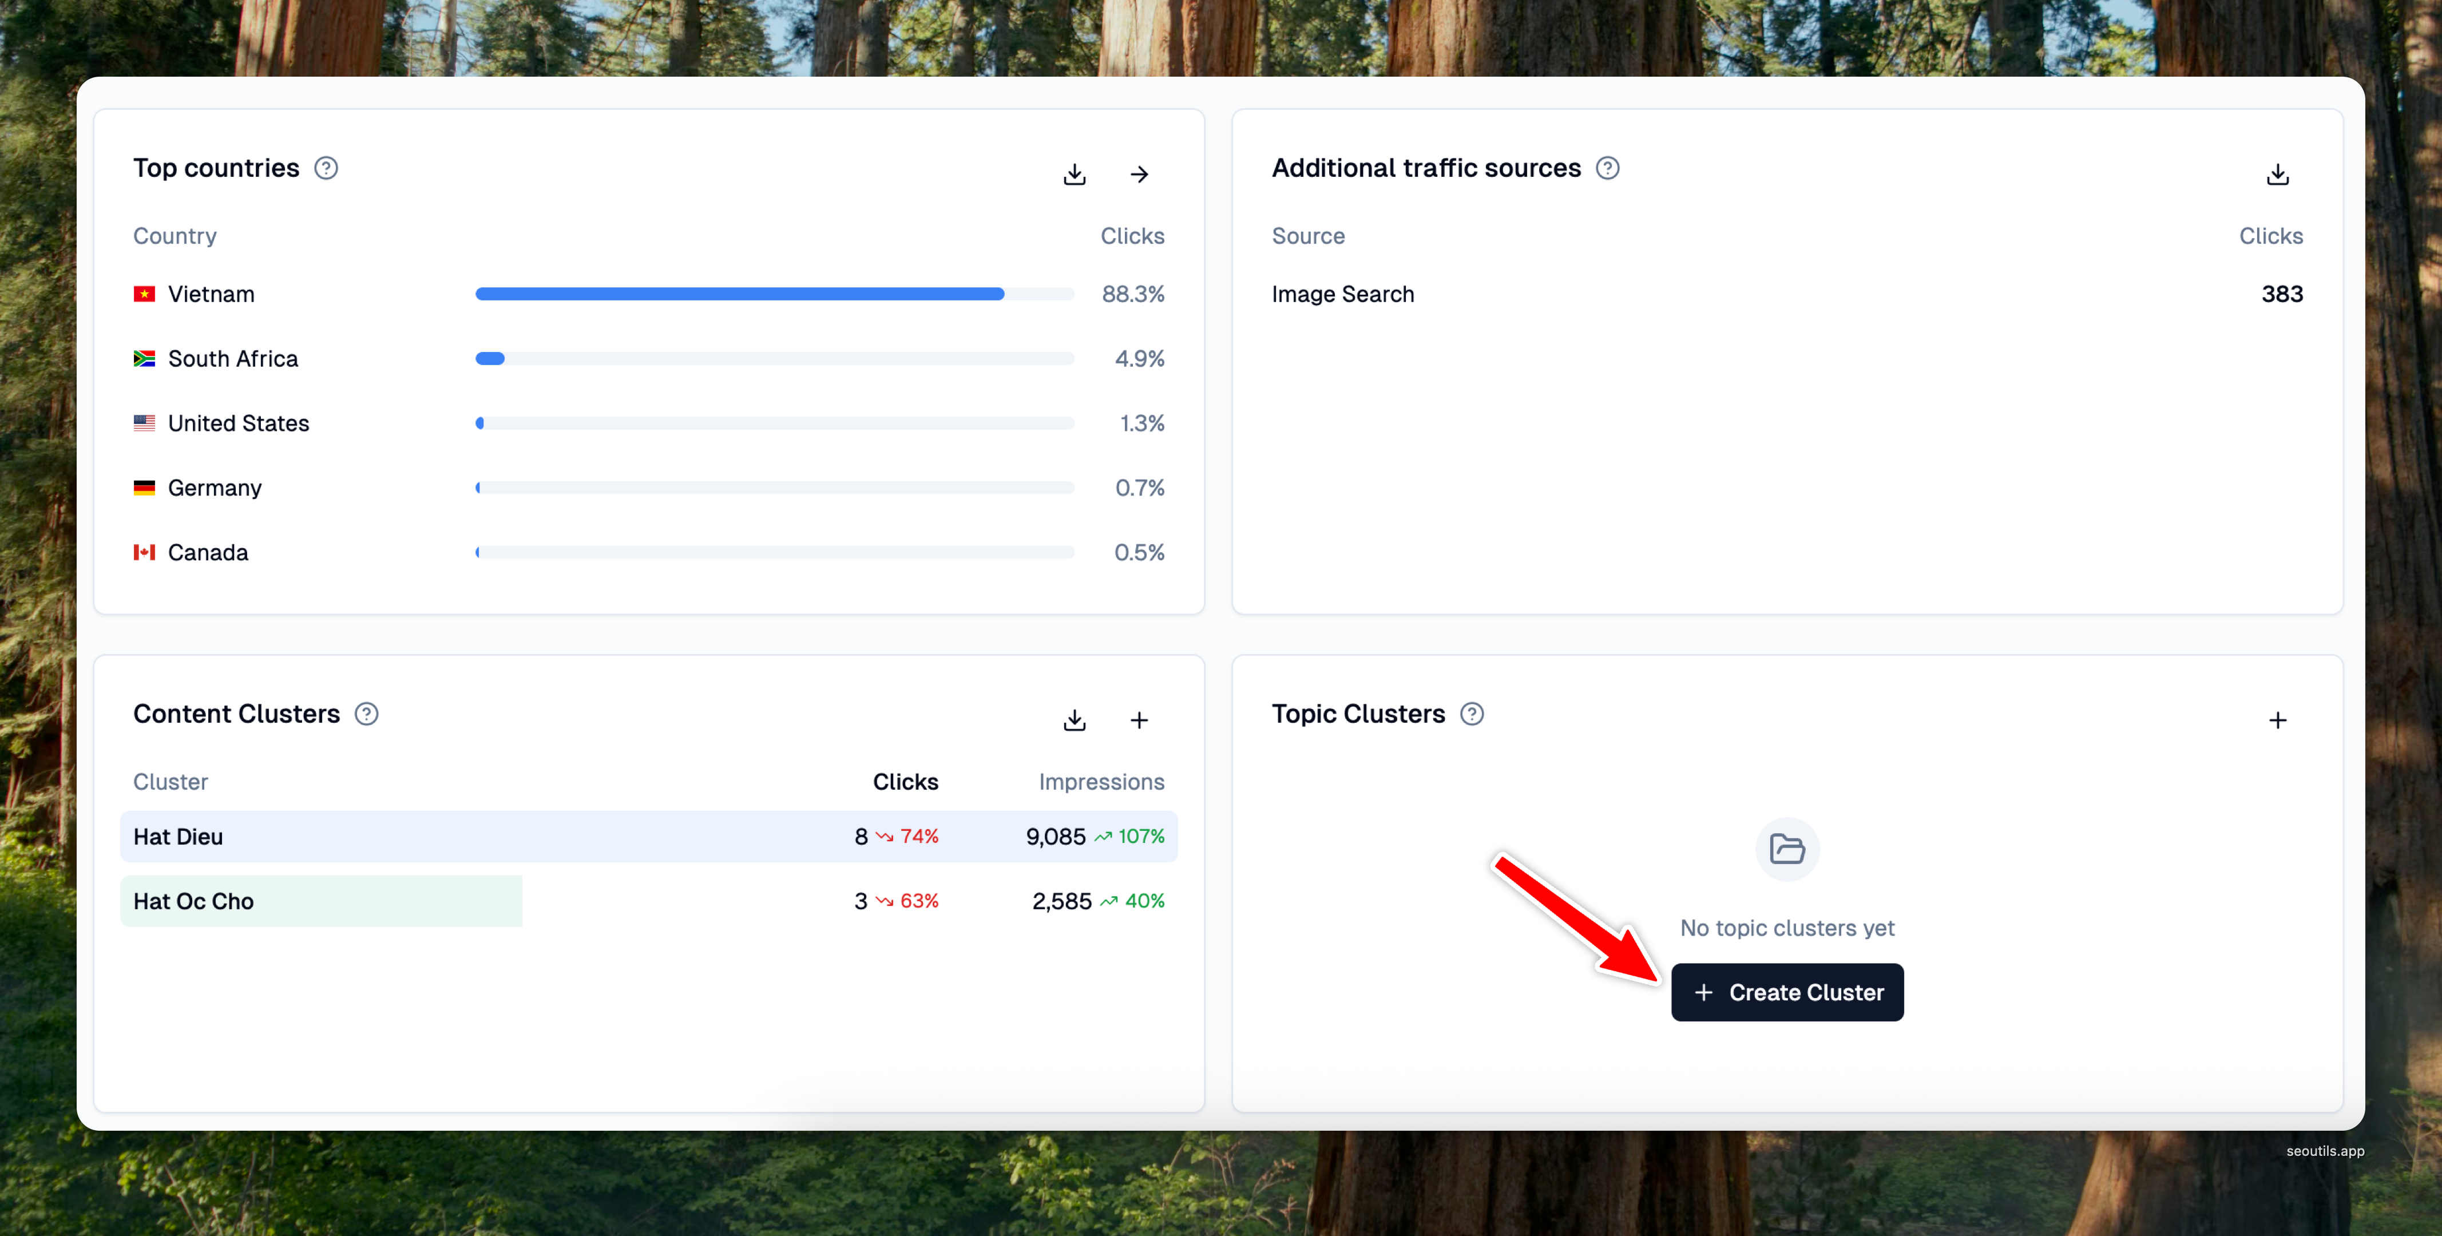Click the Vietnam country row
The height and width of the screenshot is (1236, 2442).
pos(211,294)
